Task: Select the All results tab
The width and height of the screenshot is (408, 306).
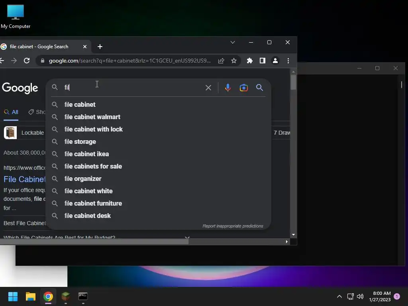Action: [x=11, y=112]
